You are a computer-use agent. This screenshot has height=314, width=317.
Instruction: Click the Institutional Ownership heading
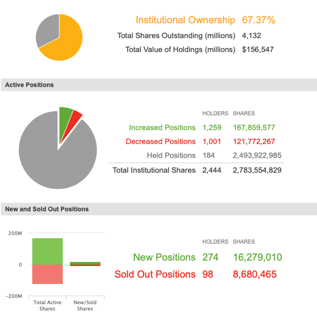[185, 20]
